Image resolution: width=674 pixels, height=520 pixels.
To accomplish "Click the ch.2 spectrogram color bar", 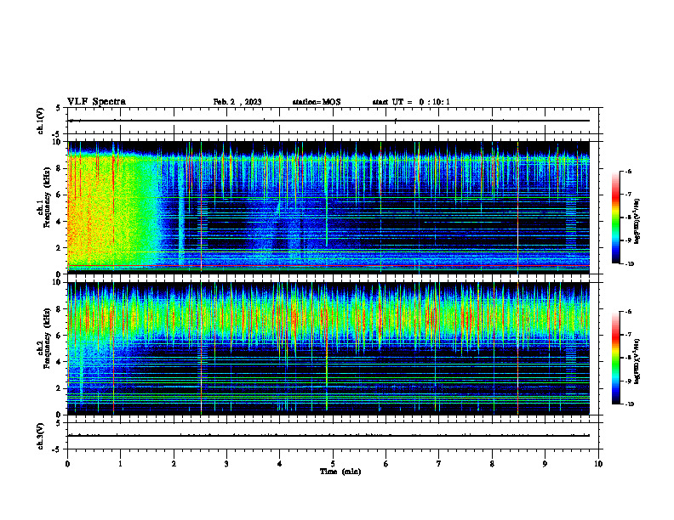I will (x=616, y=358).
